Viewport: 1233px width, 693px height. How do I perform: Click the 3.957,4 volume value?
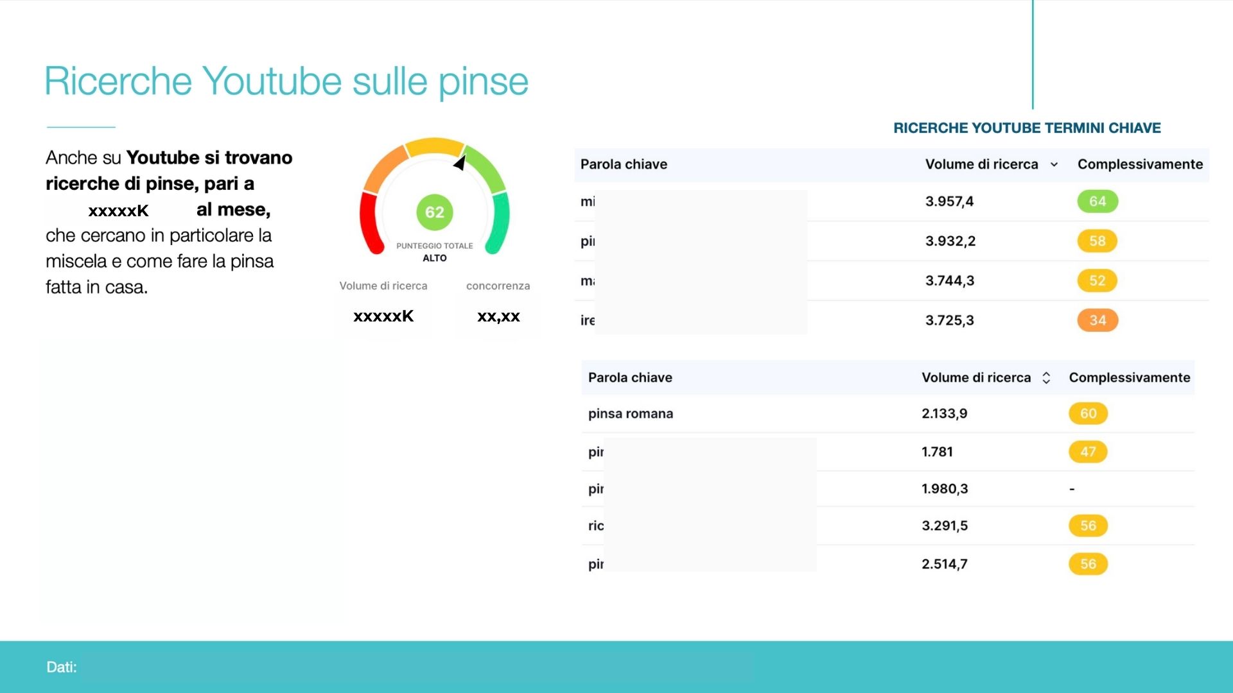949,201
